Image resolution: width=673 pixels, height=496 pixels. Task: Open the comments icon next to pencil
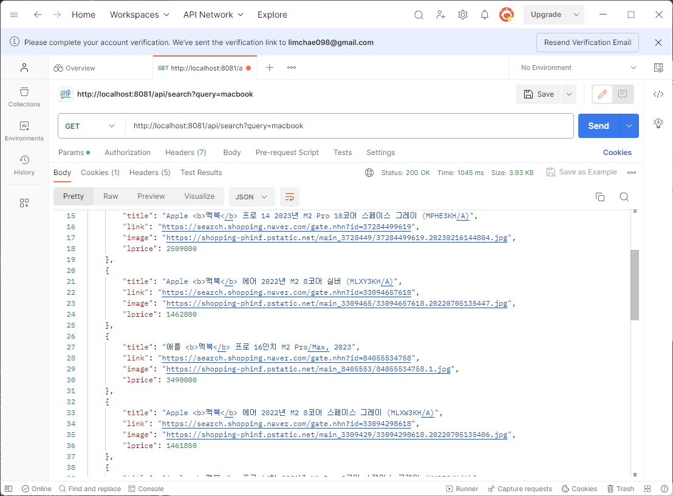623,94
